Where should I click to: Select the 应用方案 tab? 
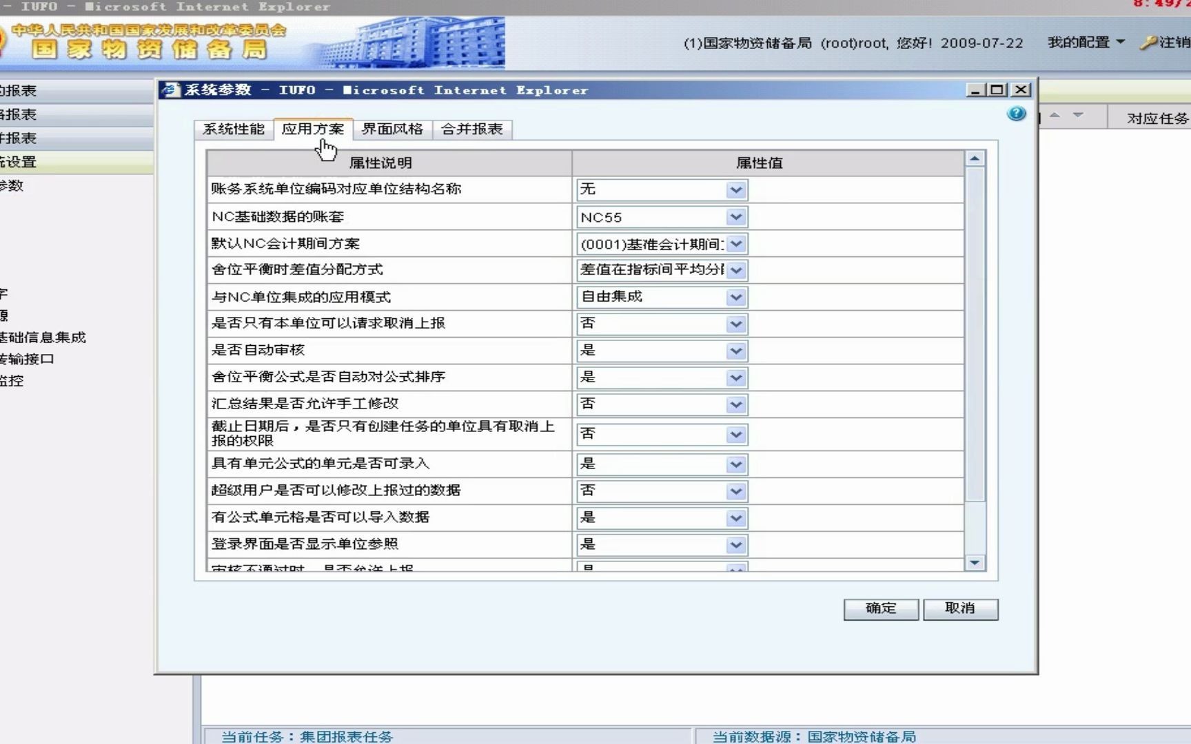click(313, 129)
